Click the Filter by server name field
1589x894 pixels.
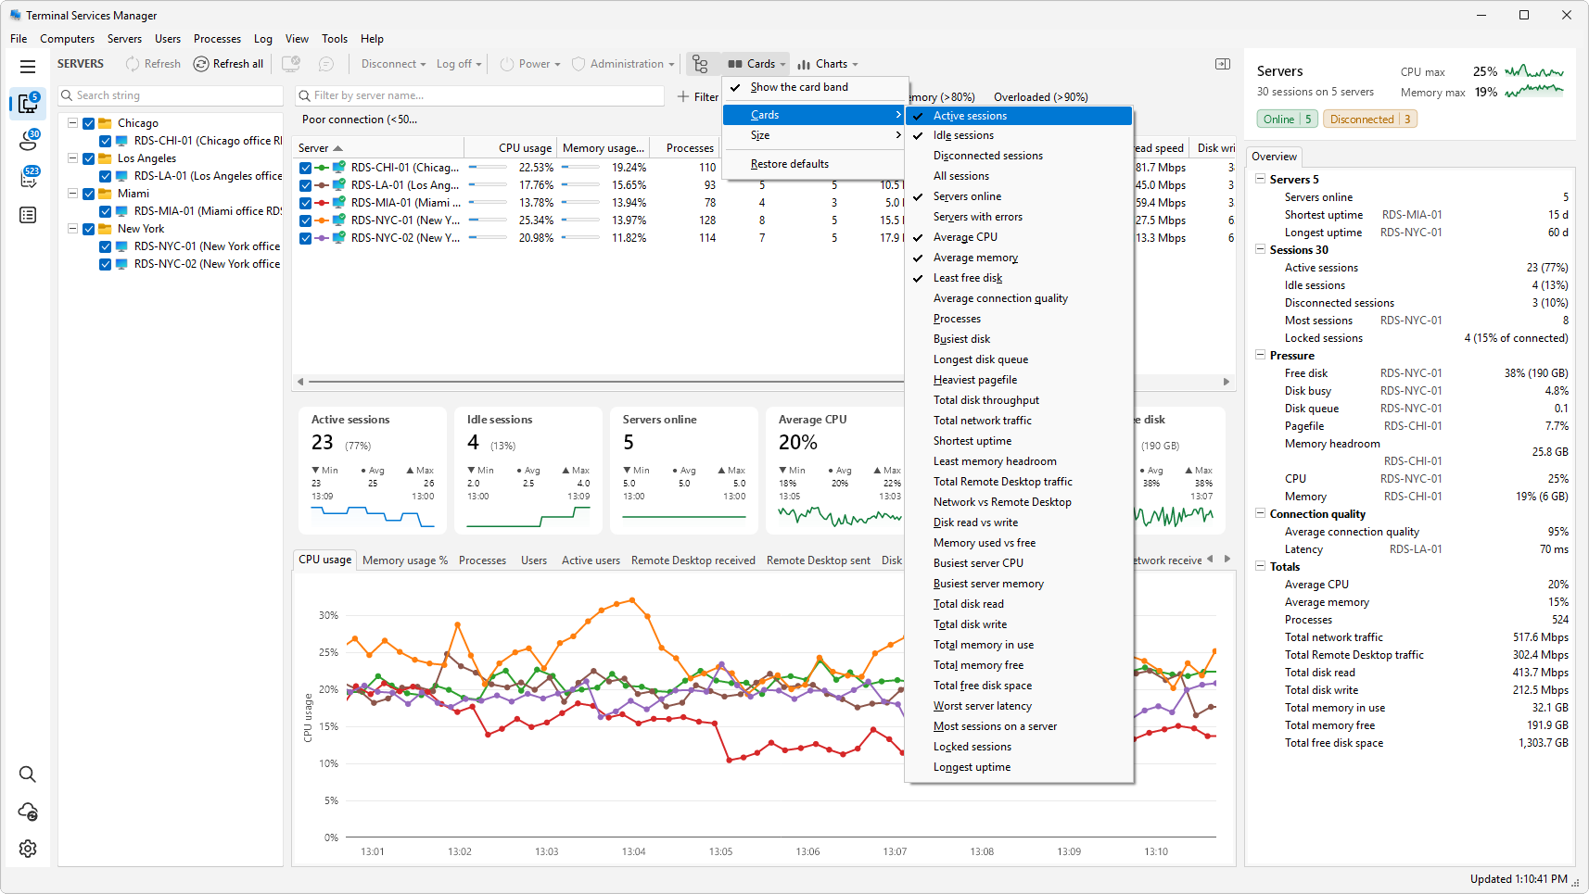(x=479, y=95)
